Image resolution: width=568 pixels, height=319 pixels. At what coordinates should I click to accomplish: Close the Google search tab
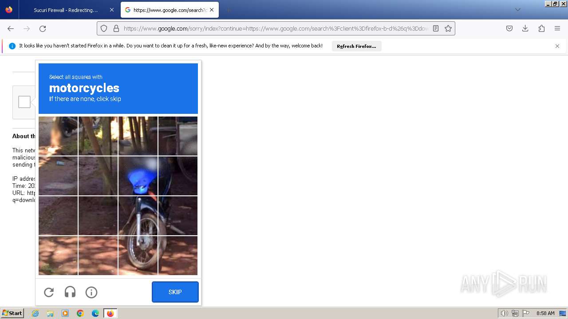pyautogui.click(x=212, y=10)
